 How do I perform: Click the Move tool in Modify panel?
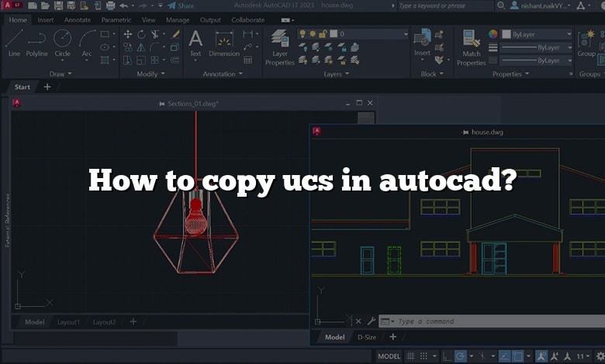(x=128, y=34)
